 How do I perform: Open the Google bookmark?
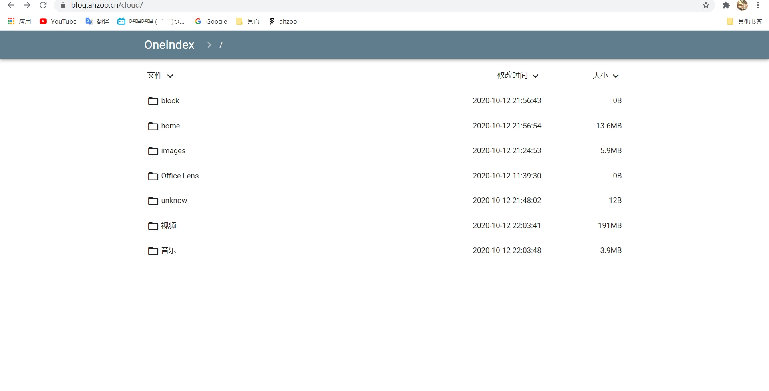click(x=211, y=21)
